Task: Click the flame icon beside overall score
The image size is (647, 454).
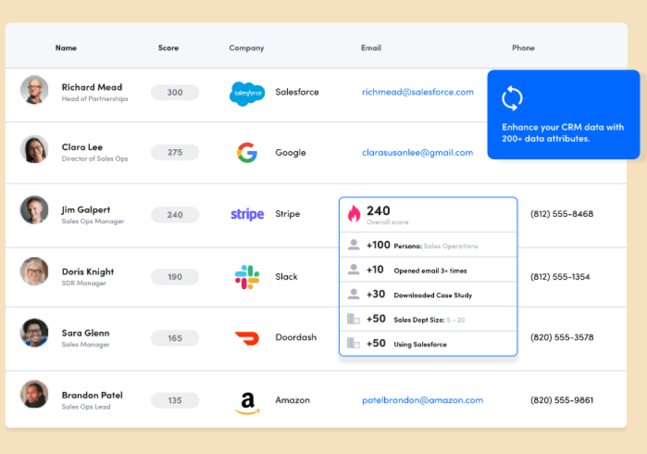Action: tap(354, 214)
